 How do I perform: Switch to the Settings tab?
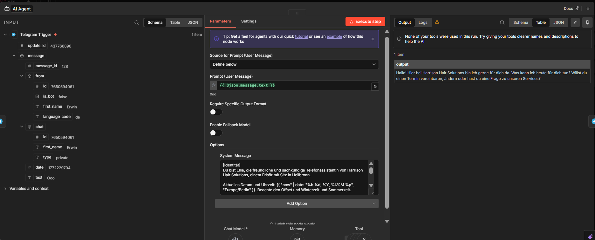[x=249, y=21]
